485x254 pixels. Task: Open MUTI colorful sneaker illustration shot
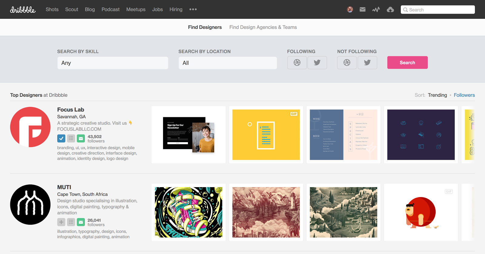pyautogui.click(x=189, y=212)
